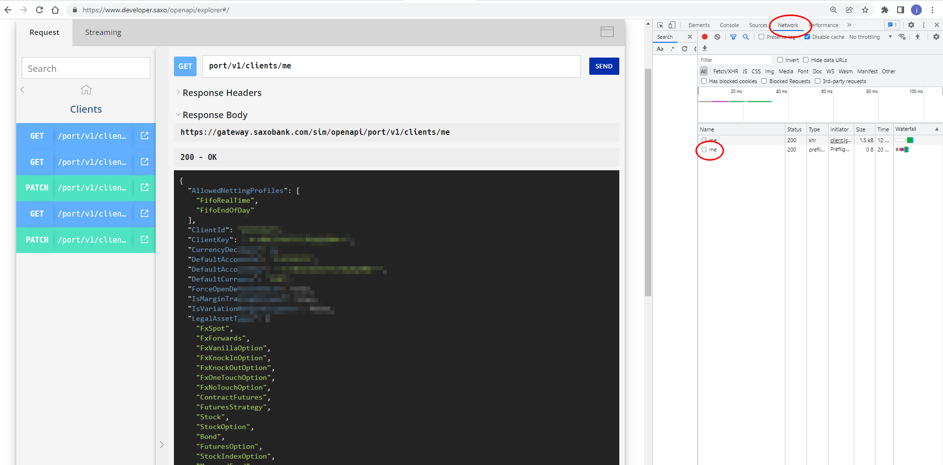943x465 pixels.
Task: Expand the Response Headers section
Action: tap(222, 93)
